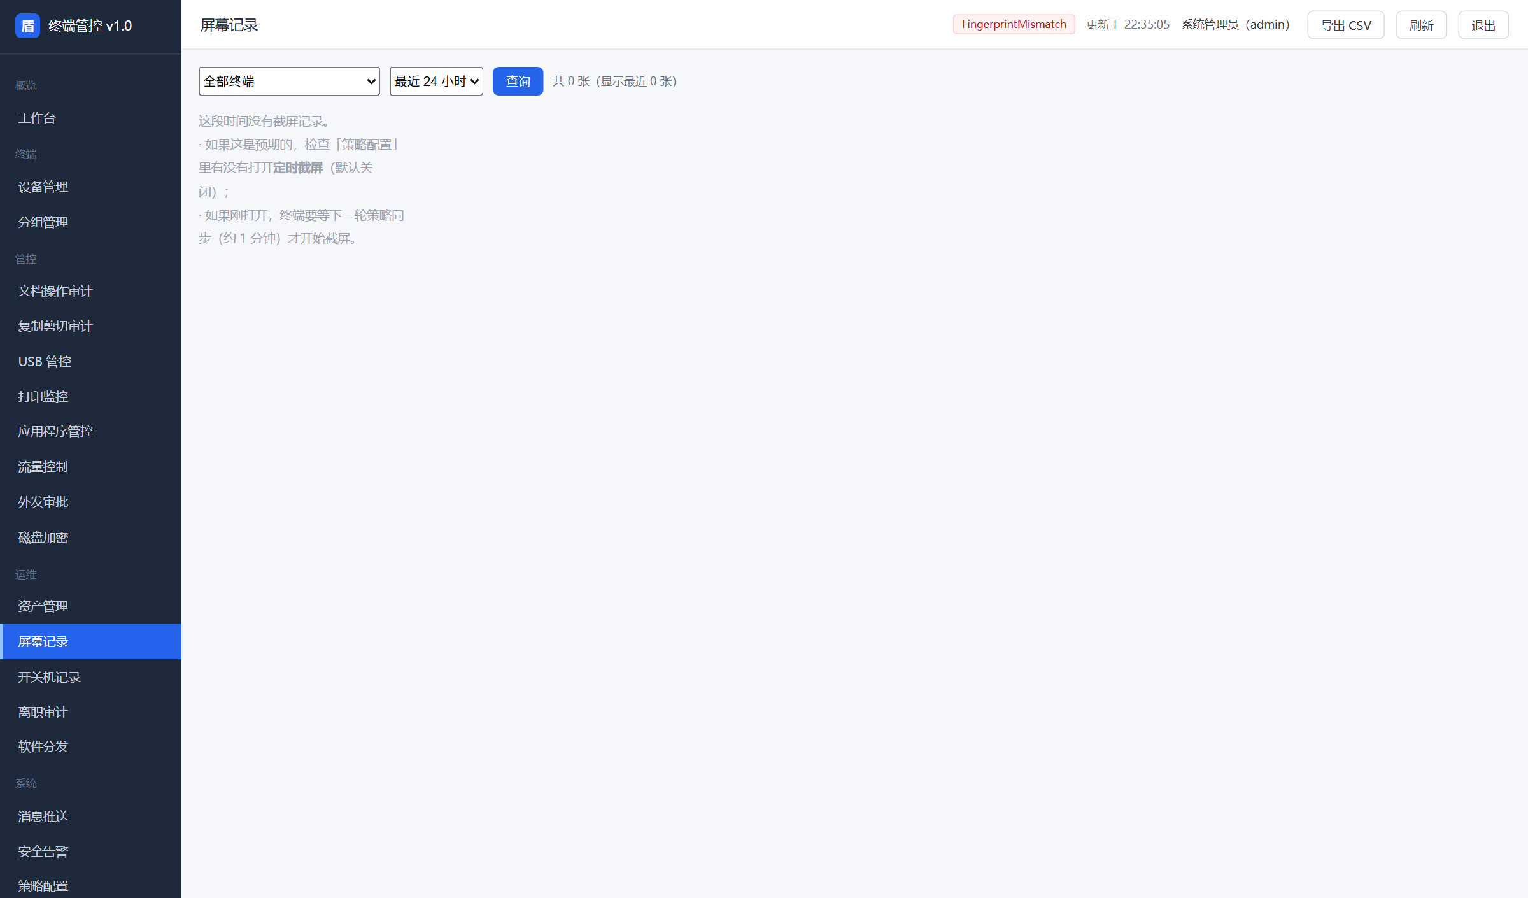The width and height of the screenshot is (1528, 898).
Task: Click the blue shield logo icon
Action: coord(27,26)
